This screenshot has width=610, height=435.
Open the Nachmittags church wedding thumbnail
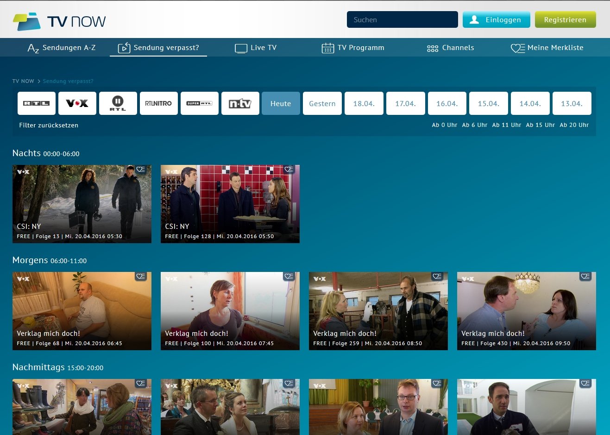[x=230, y=407]
